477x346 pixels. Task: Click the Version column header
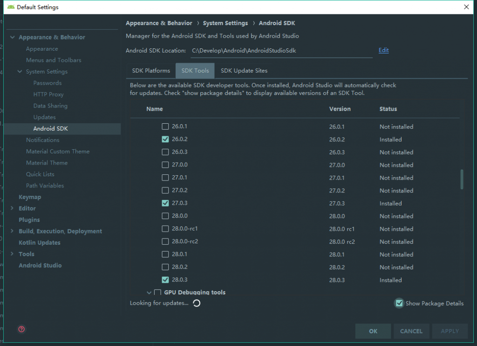click(340, 109)
